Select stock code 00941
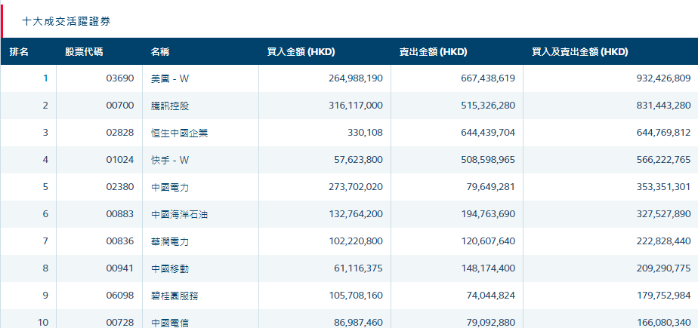Image resolution: width=698 pixels, height=328 pixels. tap(120, 268)
